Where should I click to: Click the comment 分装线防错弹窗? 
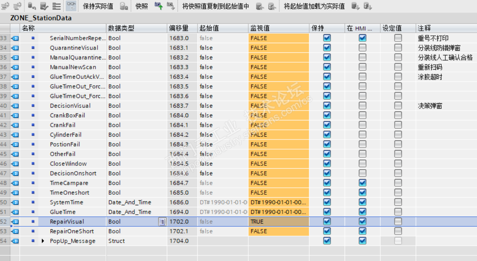tap(439, 48)
